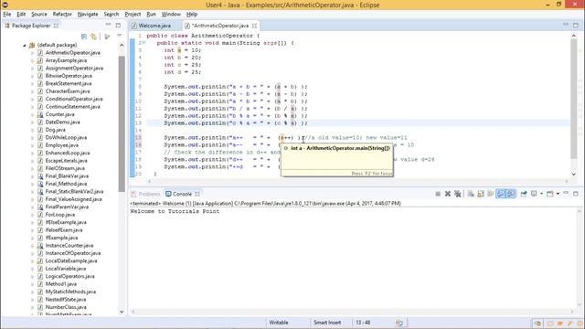Close the Package Explorer view tab

click(56, 26)
